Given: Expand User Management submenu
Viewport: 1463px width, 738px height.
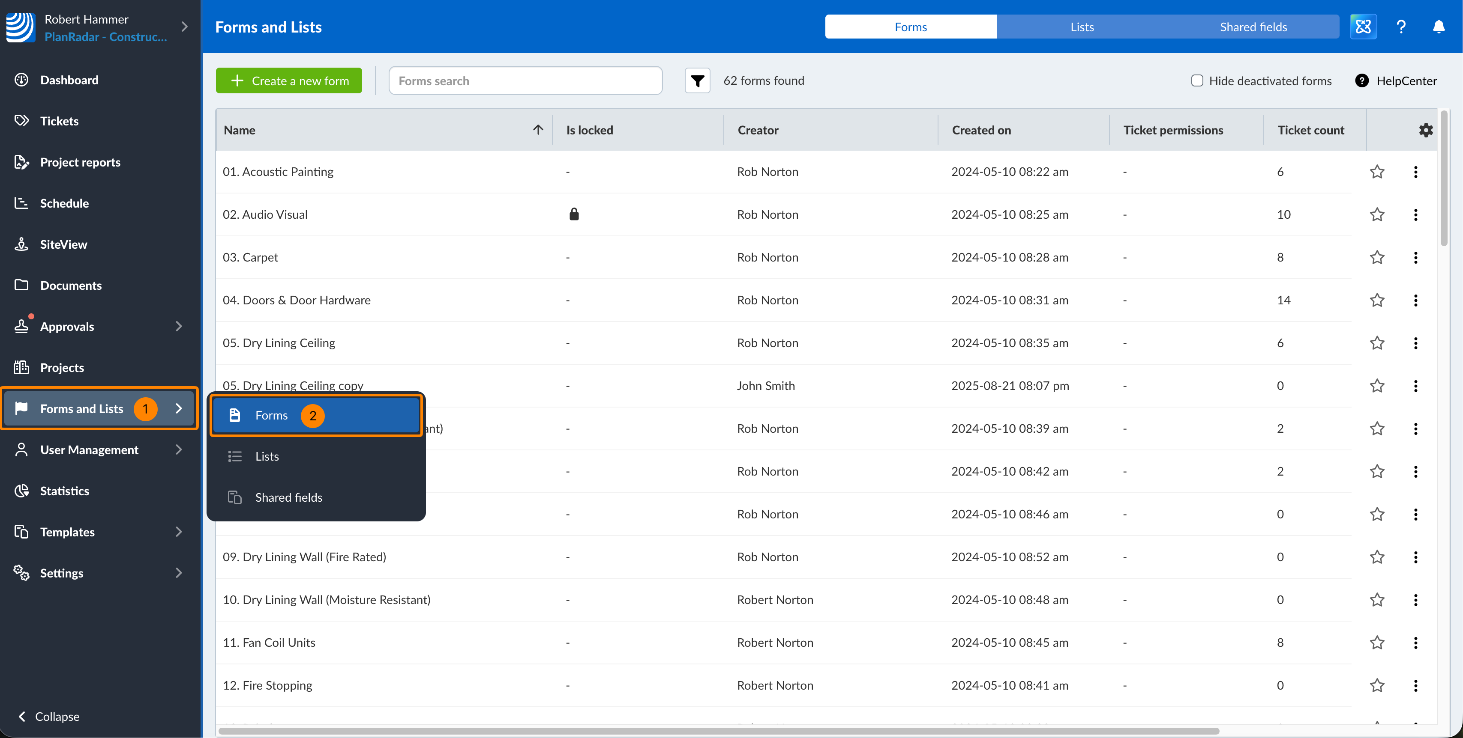Looking at the screenshot, I should (x=179, y=450).
